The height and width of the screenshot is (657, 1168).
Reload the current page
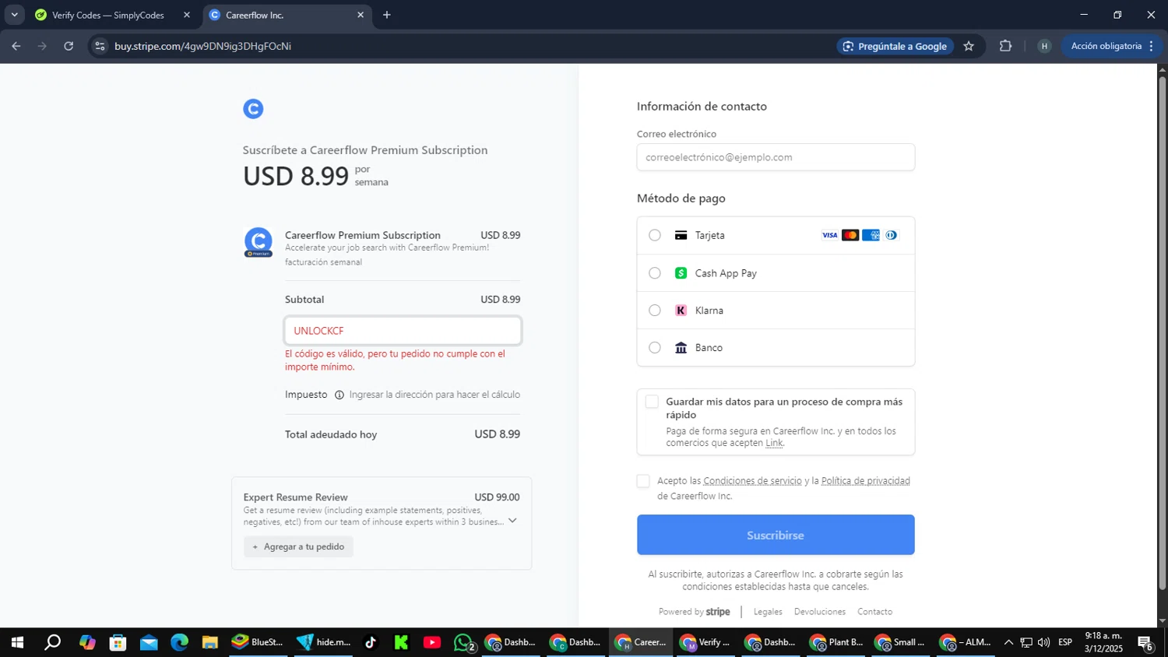pos(69,46)
